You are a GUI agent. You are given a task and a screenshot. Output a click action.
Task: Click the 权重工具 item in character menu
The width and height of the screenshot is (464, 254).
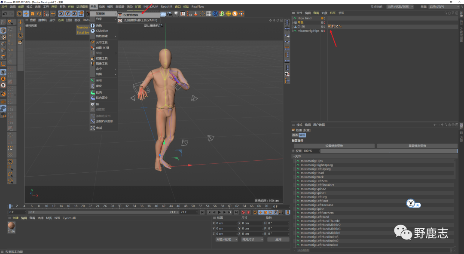pos(101,58)
